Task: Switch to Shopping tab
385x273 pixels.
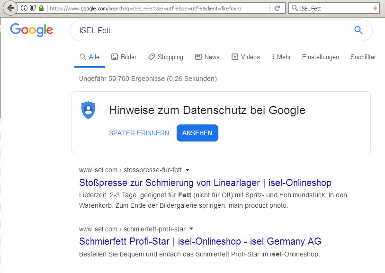Action: coord(166,57)
